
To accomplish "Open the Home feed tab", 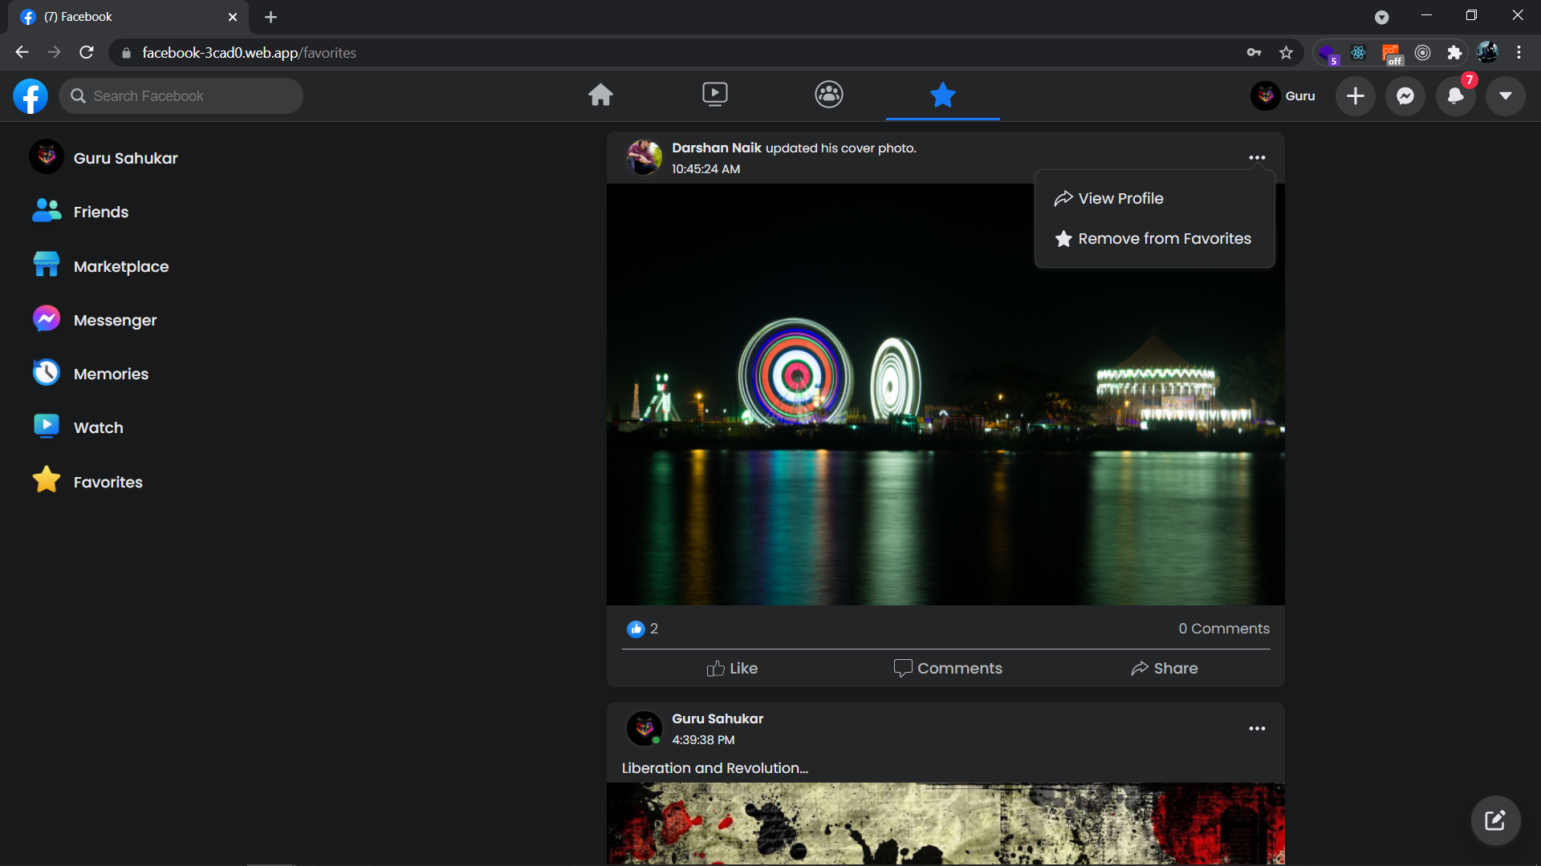I will click(x=600, y=95).
